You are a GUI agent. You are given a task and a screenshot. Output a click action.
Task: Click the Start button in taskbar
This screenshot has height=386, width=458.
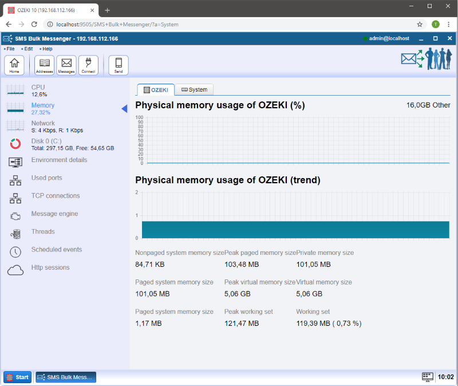[18, 377]
